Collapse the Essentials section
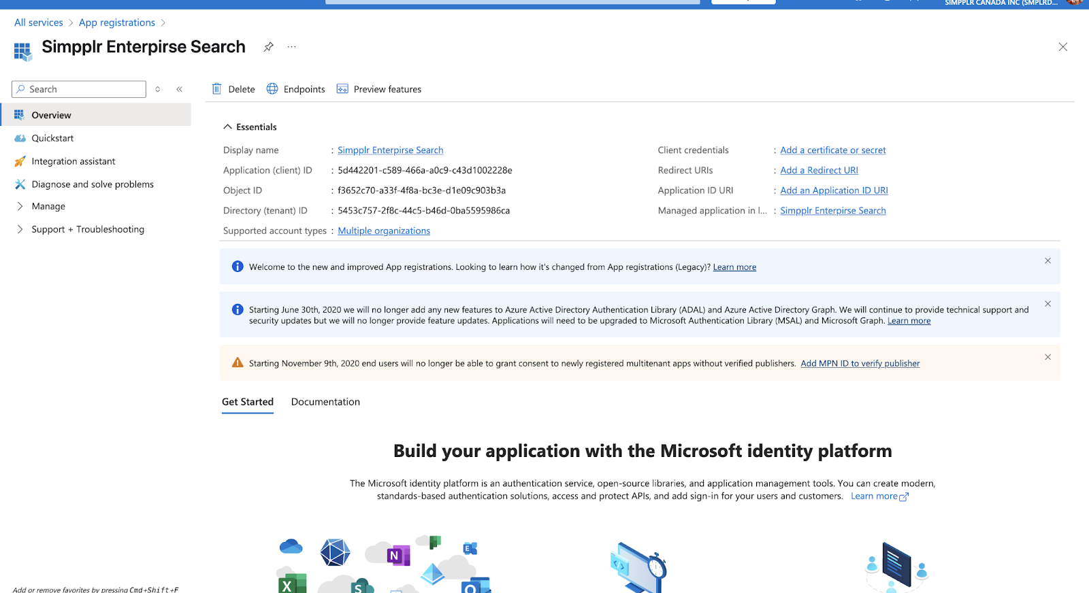 [228, 127]
